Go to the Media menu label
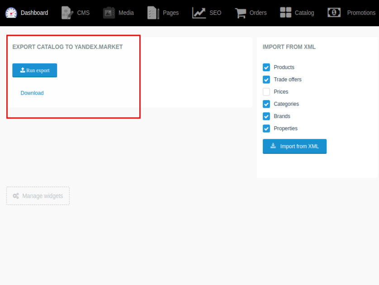Viewport: 379px width, 285px height. 126,13
